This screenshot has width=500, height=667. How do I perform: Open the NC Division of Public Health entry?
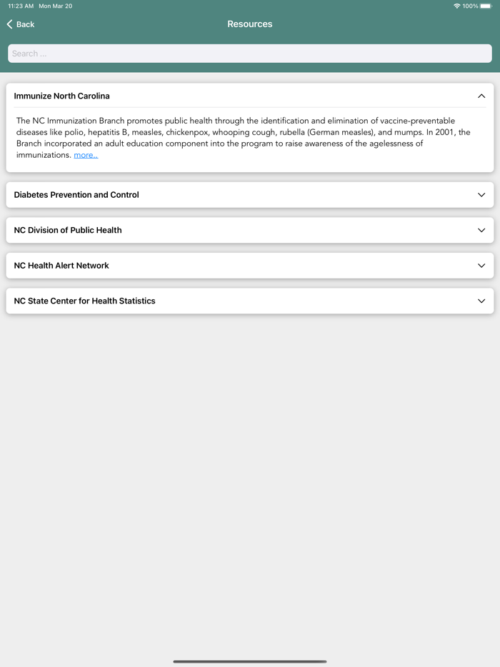pos(250,230)
